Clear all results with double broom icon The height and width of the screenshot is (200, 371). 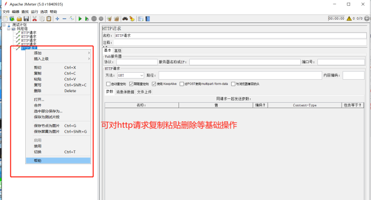[x=117, y=19]
